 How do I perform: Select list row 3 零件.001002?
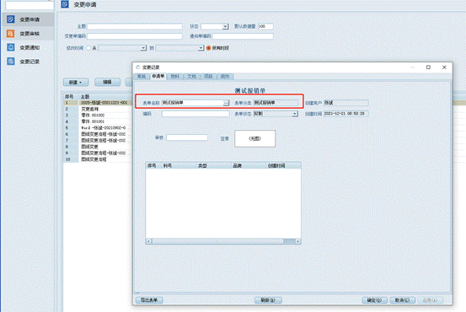(x=97, y=116)
